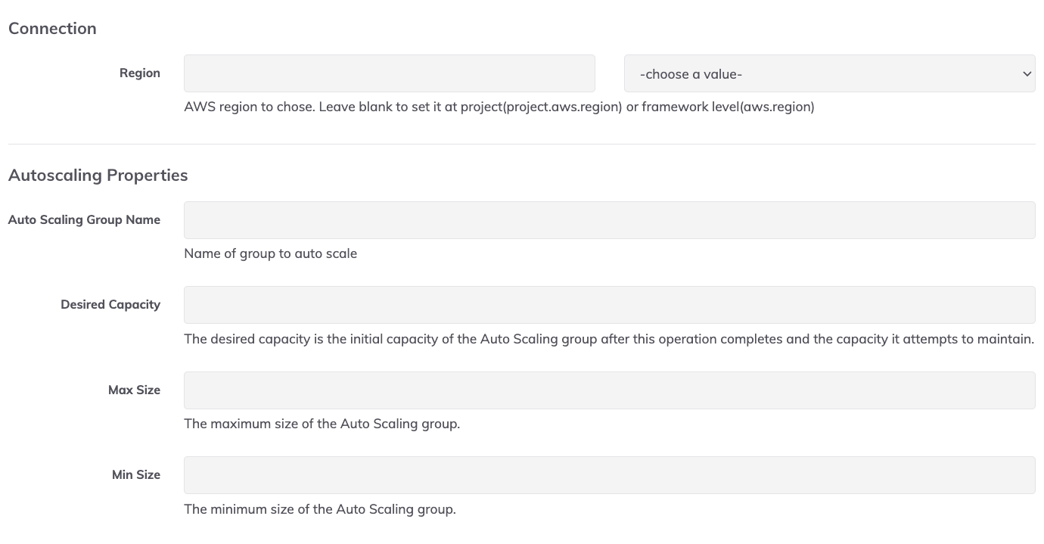Click "Name of group to auto scale" hint
Image resolution: width=1044 pixels, height=544 pixels.
tap(270, 253)
